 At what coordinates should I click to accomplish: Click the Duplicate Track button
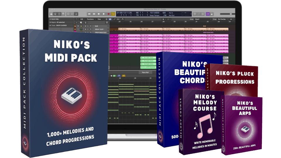81,23
